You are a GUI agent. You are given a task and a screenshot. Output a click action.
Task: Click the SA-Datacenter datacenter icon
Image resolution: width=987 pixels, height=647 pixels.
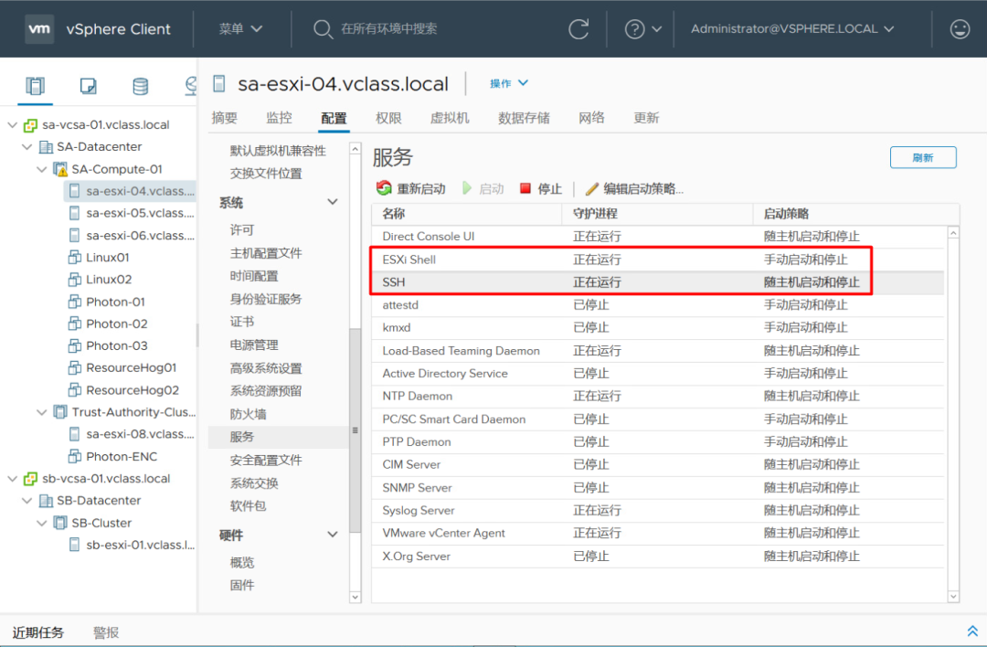[46, 147]
